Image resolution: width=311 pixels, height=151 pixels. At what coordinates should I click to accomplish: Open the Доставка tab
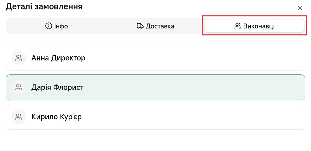pyautogui.click(x=155, y=26)
